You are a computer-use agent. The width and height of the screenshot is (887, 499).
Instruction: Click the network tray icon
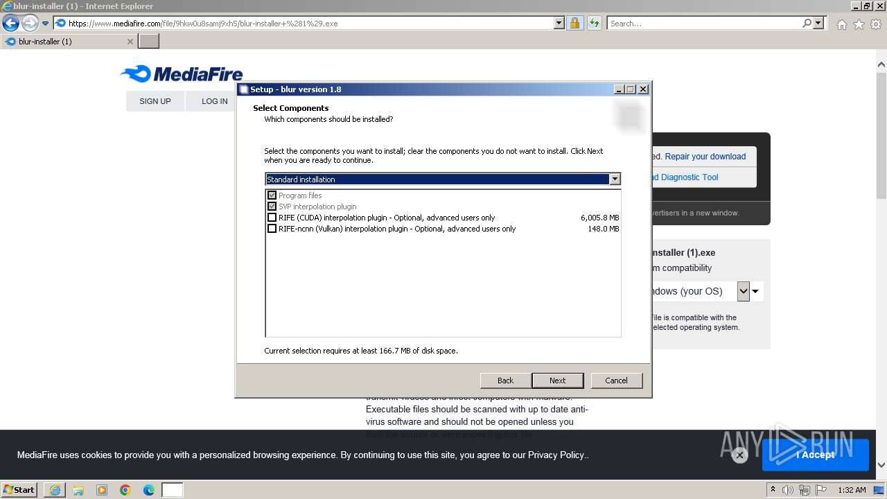point(805,490)
